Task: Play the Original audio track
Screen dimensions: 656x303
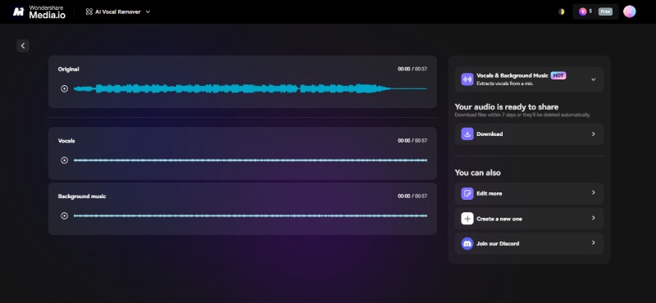Action: pos(64,88)
